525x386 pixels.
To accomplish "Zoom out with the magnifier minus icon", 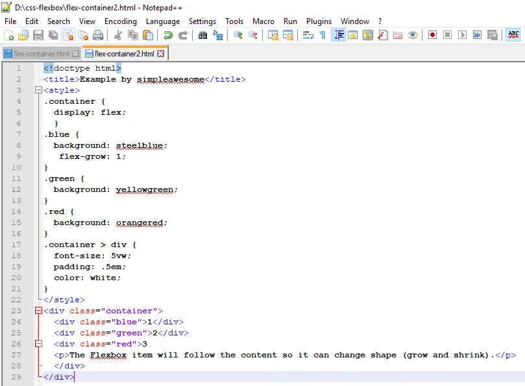I will (253, 35).
